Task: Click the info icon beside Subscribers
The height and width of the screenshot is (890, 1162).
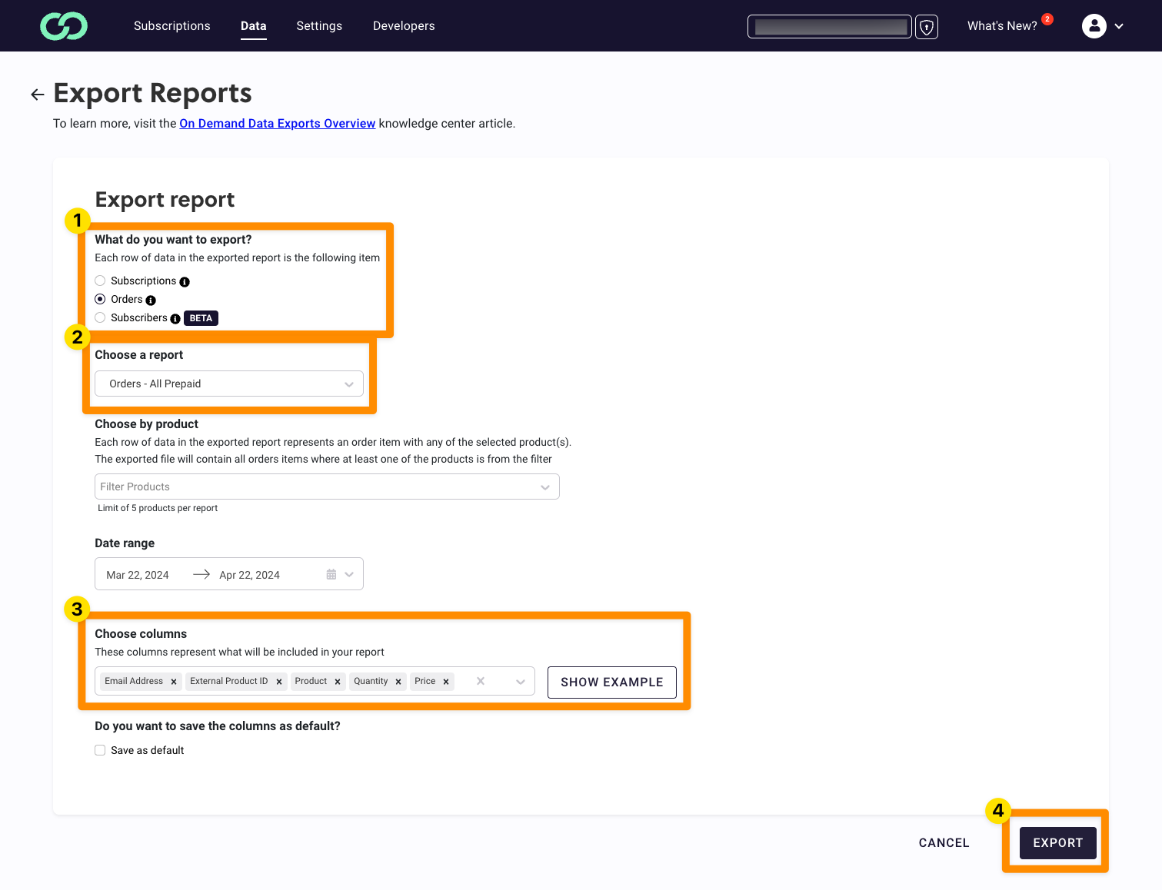Action: (175, 319)
